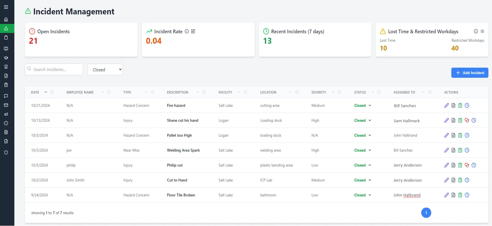Click the 9/24/2024 date cell

39,195
